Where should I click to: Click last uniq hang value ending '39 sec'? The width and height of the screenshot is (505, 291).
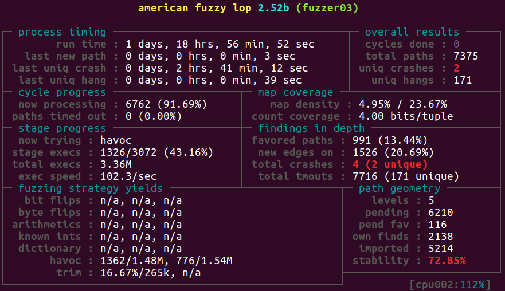(214, 80)
